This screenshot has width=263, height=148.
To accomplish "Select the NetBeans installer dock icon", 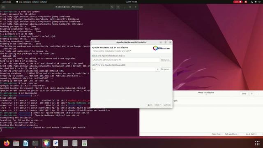I will pos(46,143).
